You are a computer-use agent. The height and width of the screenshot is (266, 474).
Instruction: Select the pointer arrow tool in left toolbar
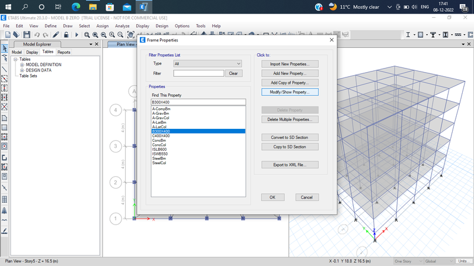(x=5, y=48)
